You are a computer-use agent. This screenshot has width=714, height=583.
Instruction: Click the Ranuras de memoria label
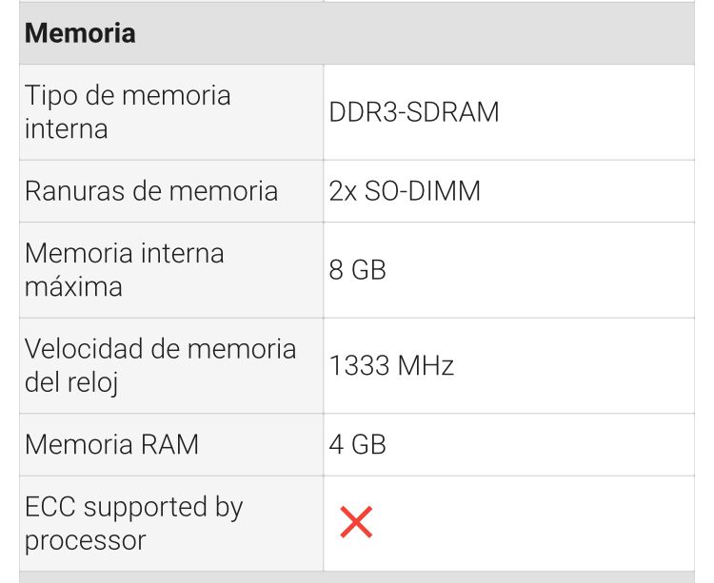tap(151, 191)
